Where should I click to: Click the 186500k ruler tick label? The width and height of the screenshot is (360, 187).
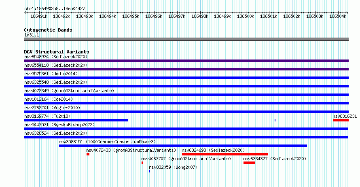246,16
